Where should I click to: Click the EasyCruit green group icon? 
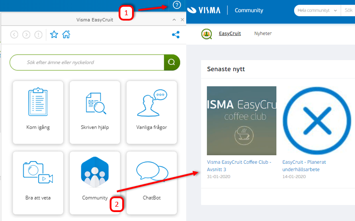pyautogui.click(x=206, y=34)
